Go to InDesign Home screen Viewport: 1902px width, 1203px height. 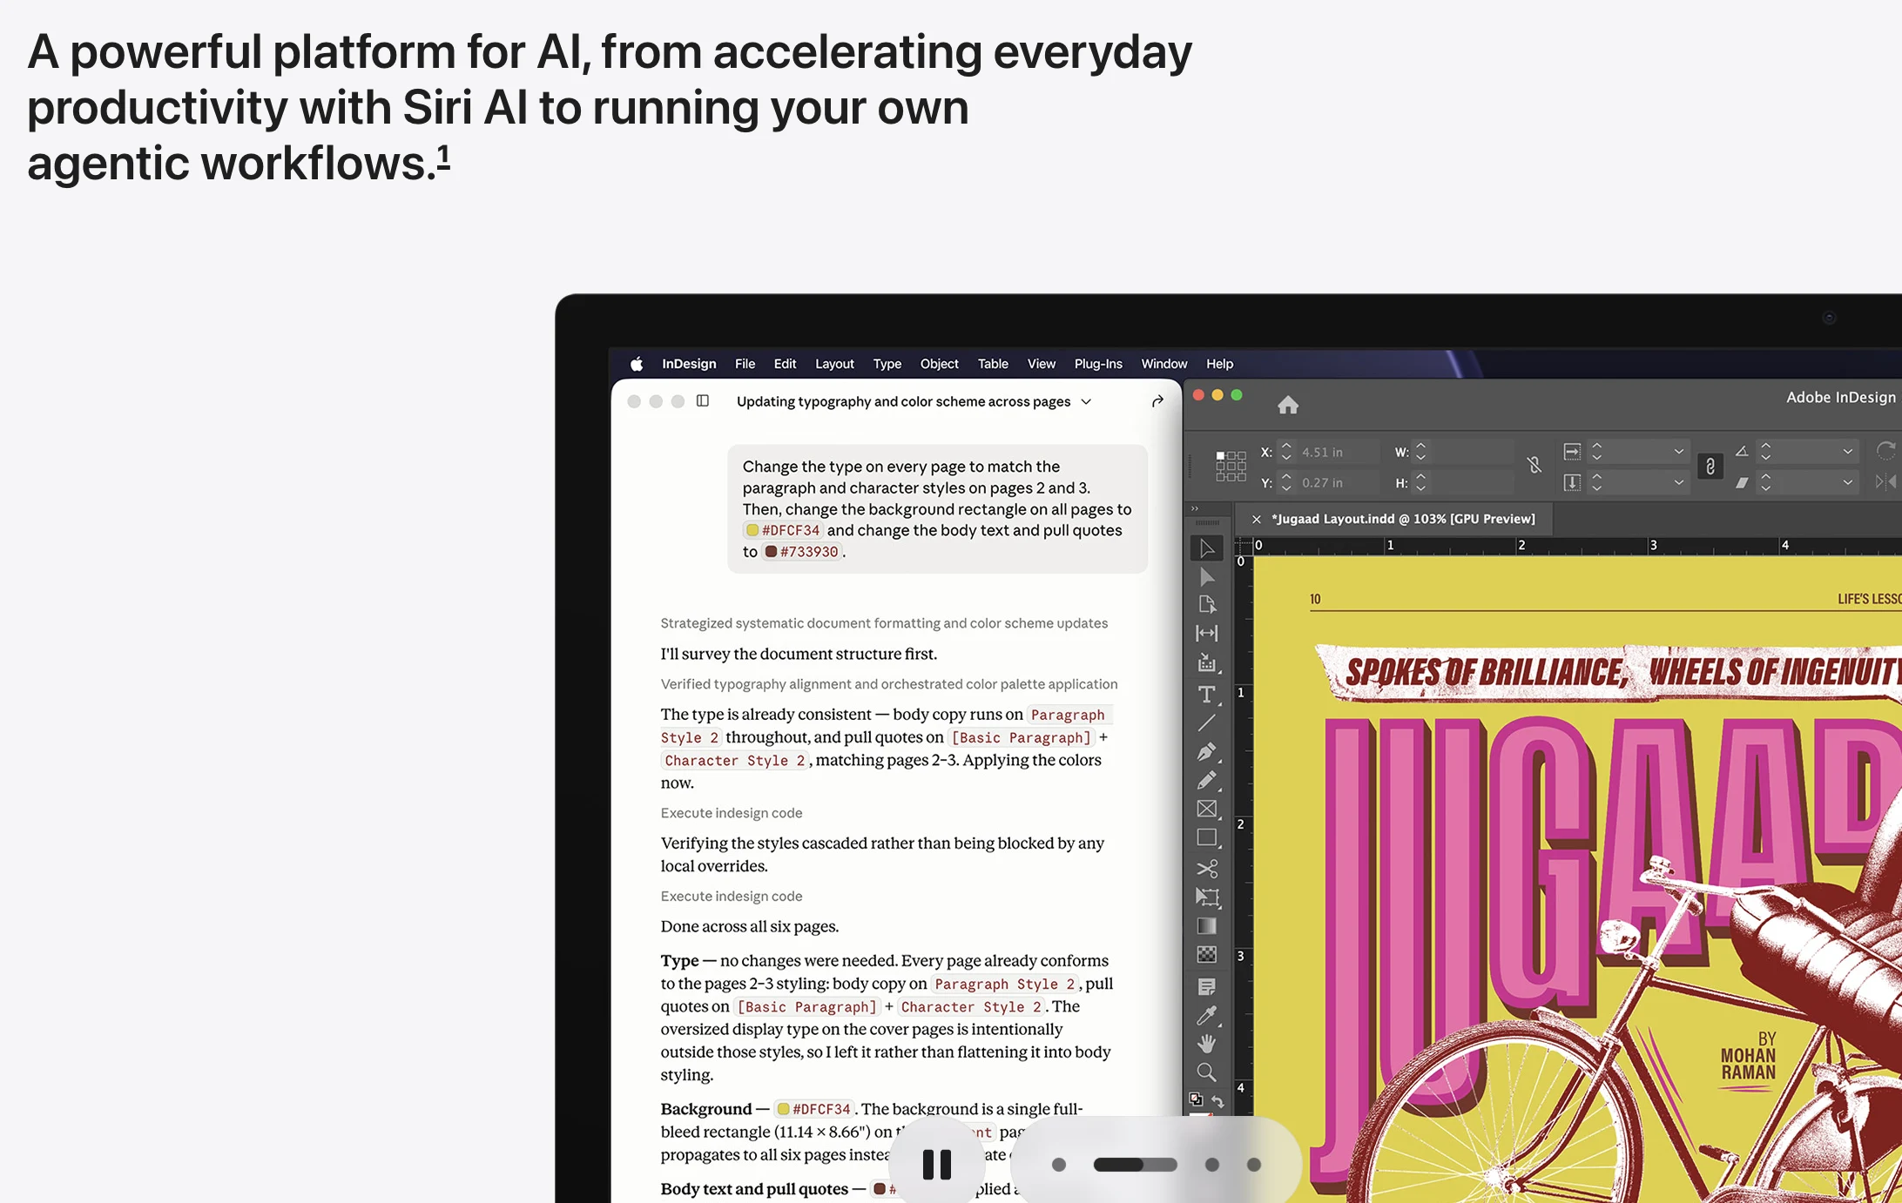(x=1288, y=405)
